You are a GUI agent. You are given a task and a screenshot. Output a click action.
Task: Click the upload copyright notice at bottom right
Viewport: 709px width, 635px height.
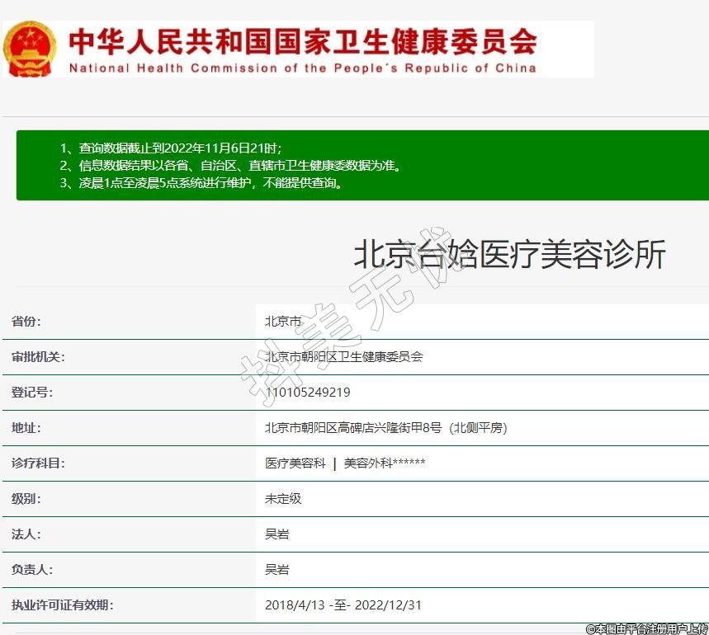point(646,628)
